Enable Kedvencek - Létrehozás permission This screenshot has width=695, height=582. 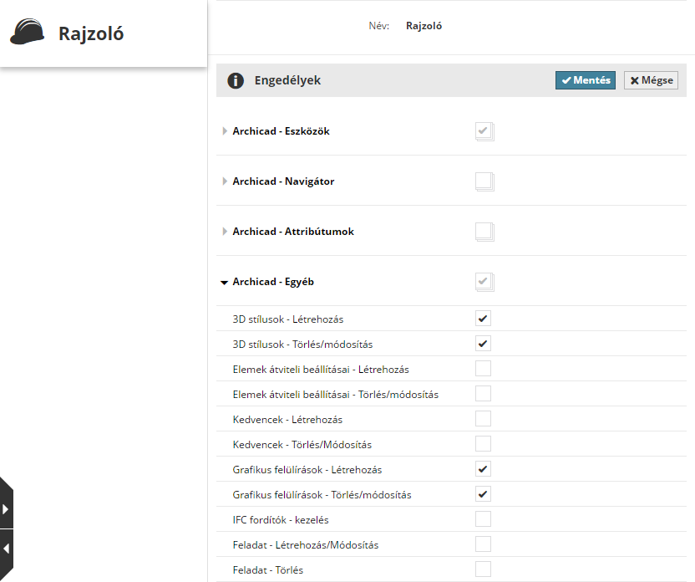pos(483,419)
